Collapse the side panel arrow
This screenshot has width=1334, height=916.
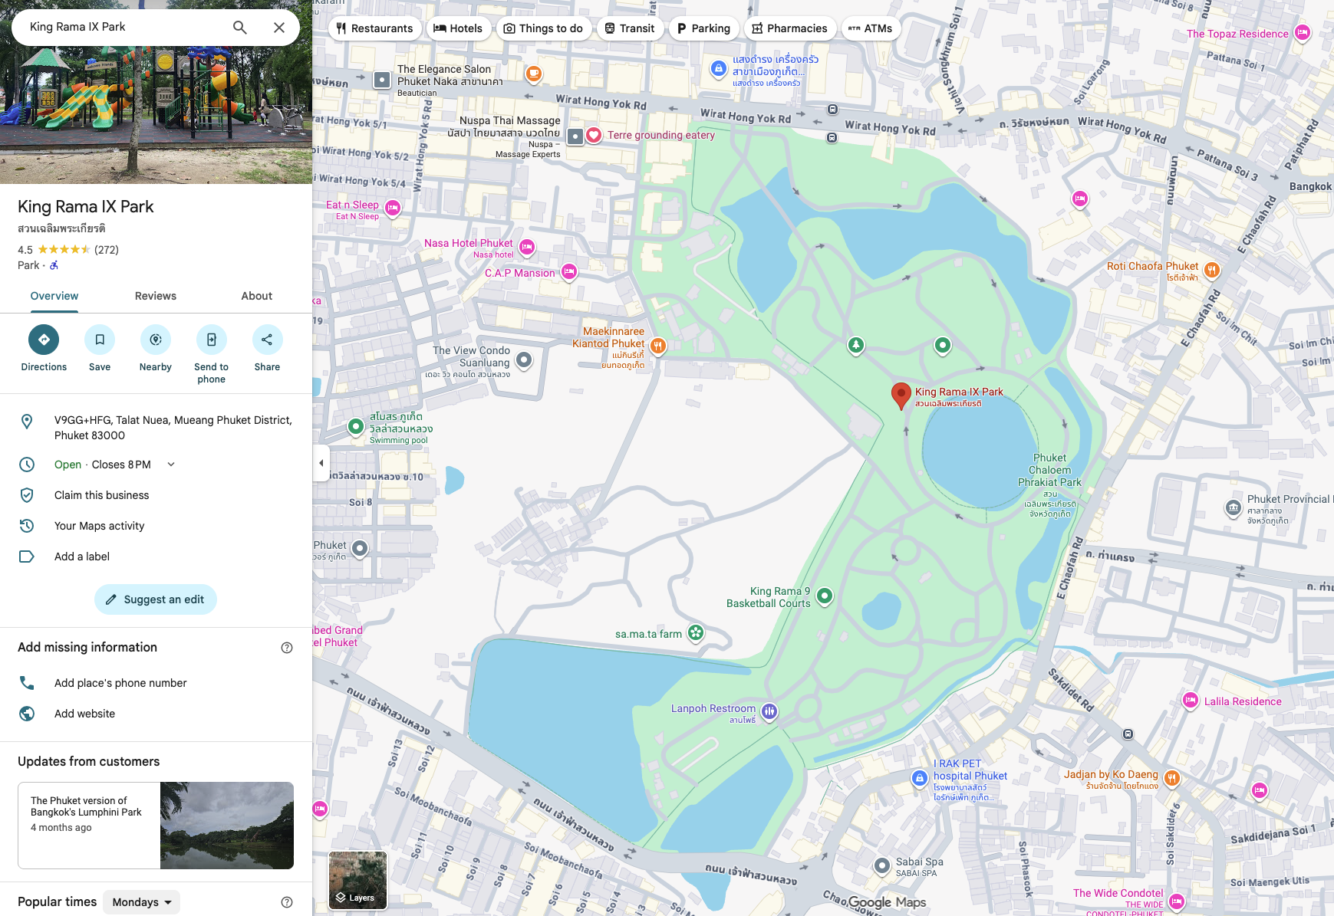(321, 463)
